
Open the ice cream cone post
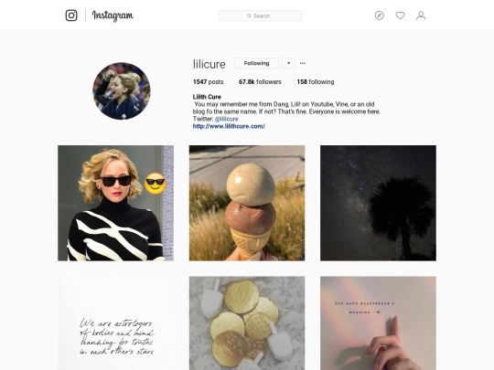pyautogui.click(x=247, y=203)
